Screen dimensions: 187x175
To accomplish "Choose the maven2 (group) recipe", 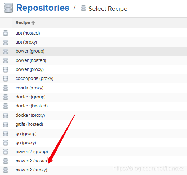I will click(x=32, y=152).
